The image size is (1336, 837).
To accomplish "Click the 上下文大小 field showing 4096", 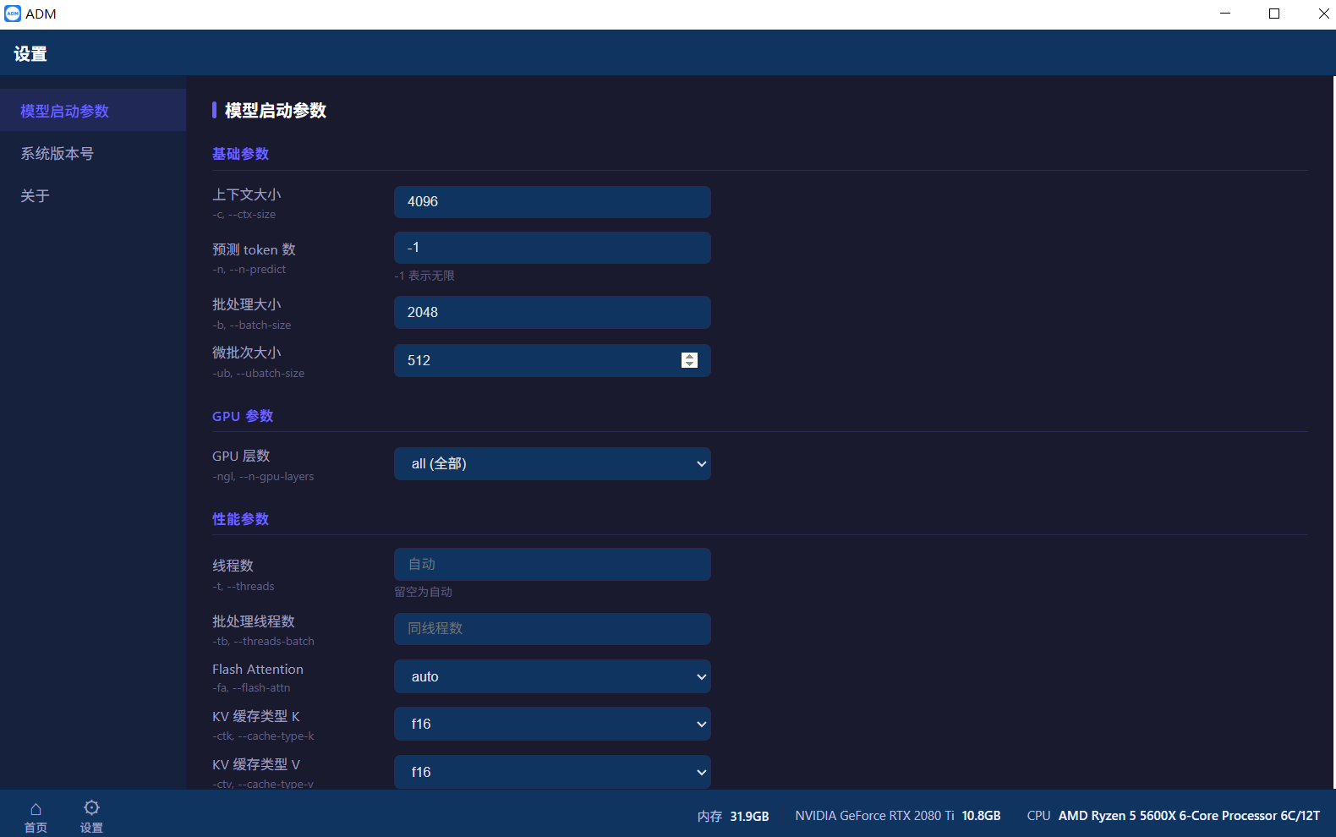I will (x=552, y=202).
